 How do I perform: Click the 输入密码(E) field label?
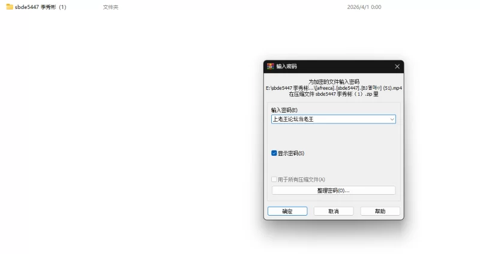[x=284, y=110]
